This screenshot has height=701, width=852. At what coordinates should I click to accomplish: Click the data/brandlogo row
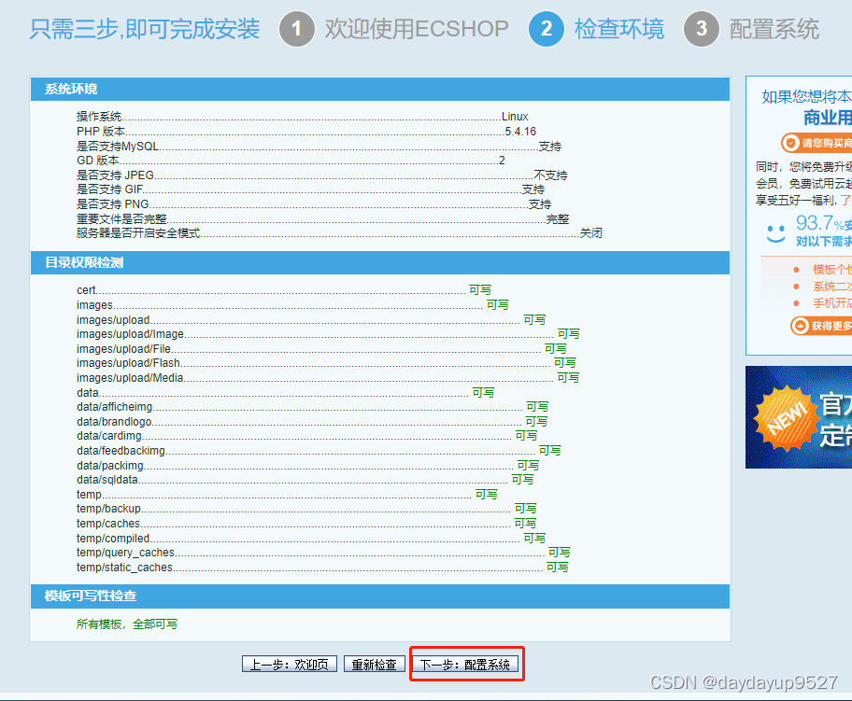pyautogui.click(x=312, y=421)
